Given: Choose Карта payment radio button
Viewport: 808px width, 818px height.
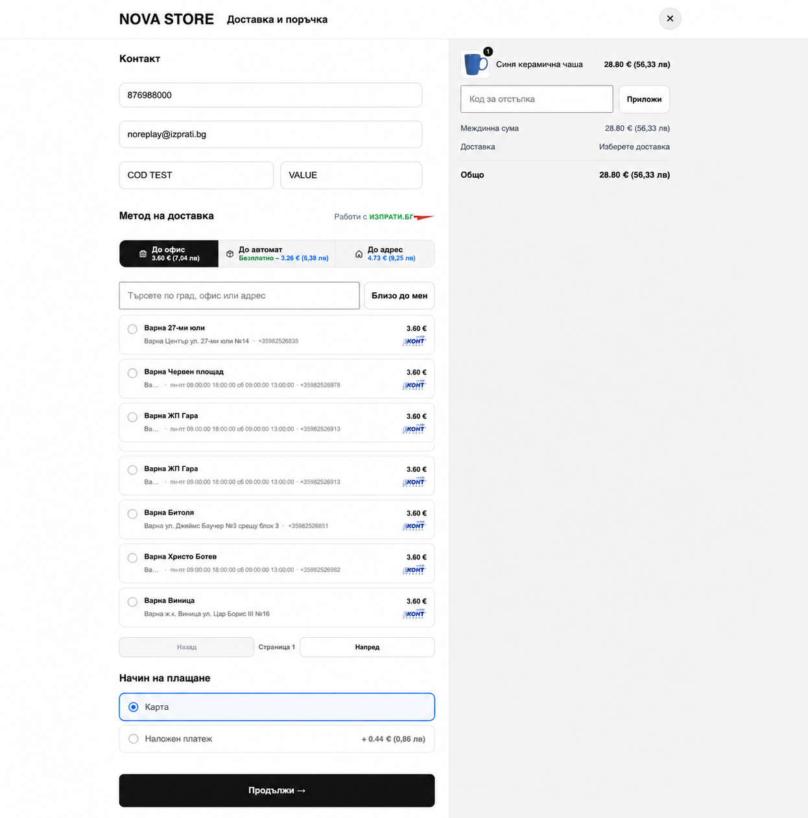Looking at the screenshot, I should point(134,707).
